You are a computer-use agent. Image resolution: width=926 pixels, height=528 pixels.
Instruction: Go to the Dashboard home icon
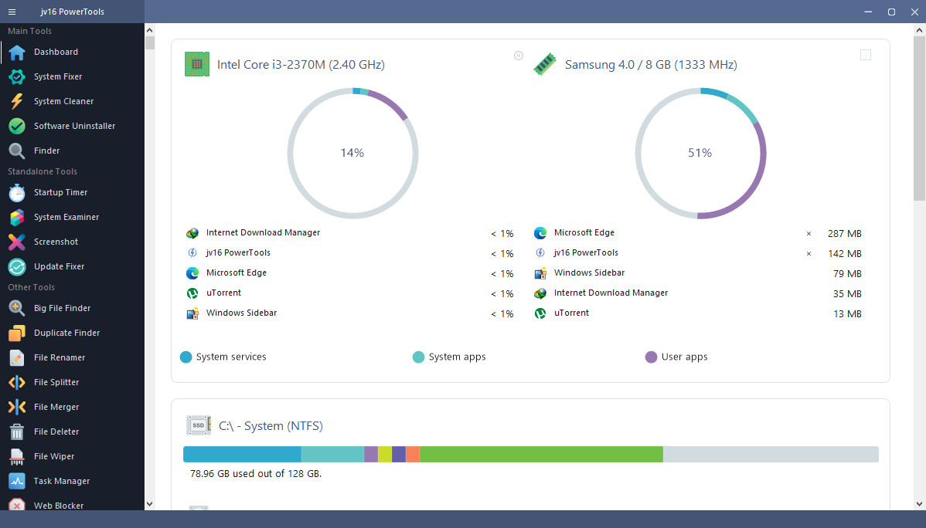16,52
